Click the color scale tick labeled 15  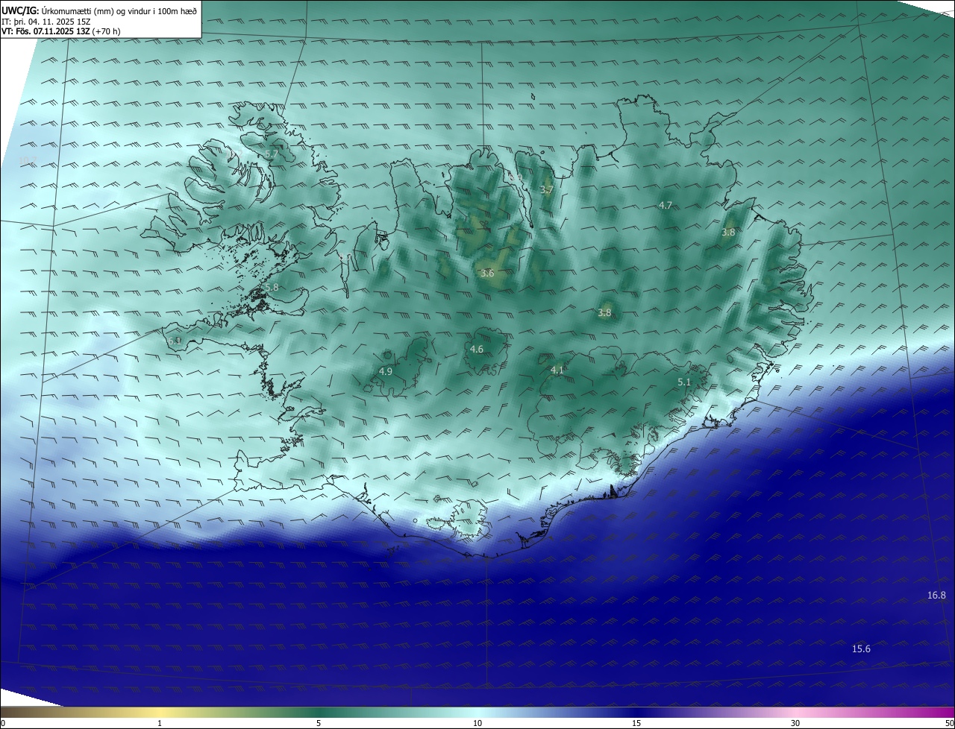[636, 723]
